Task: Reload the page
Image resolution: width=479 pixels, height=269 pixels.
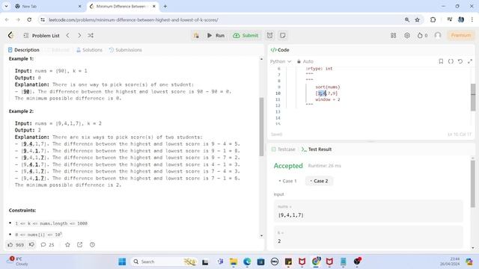Action: [29, 19]
